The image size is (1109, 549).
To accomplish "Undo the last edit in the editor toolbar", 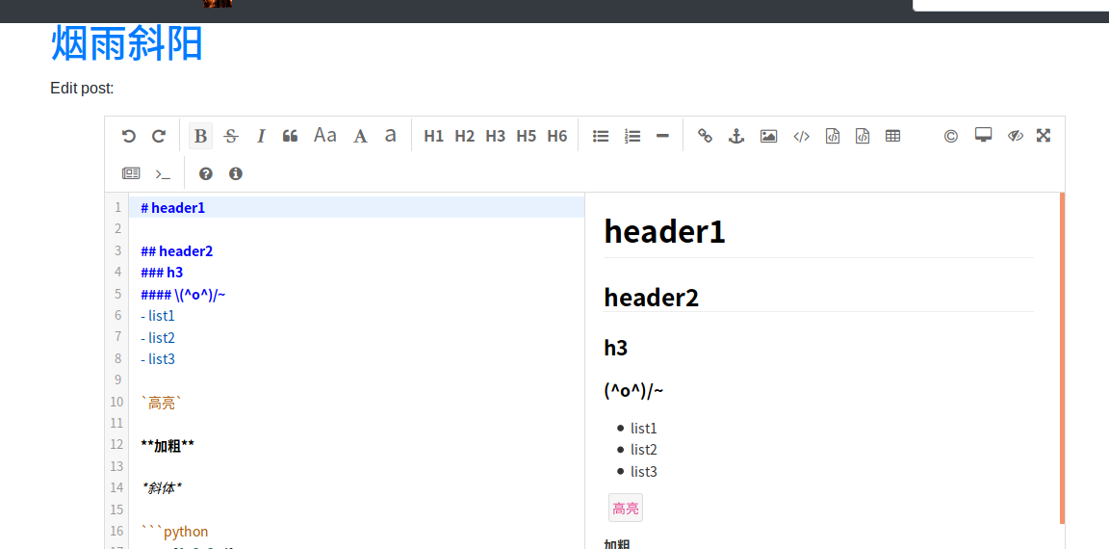I will 129,136.
